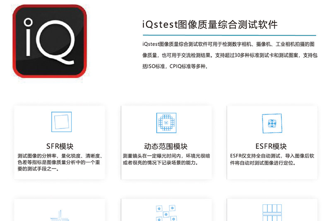Open the SFR module square icon

tap(62, 122)
